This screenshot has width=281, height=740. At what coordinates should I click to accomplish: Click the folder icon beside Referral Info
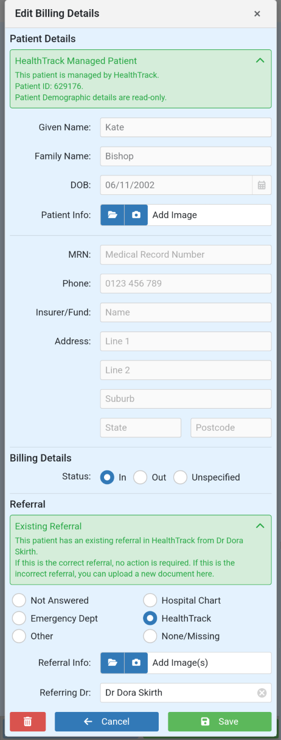pos(113,663)
